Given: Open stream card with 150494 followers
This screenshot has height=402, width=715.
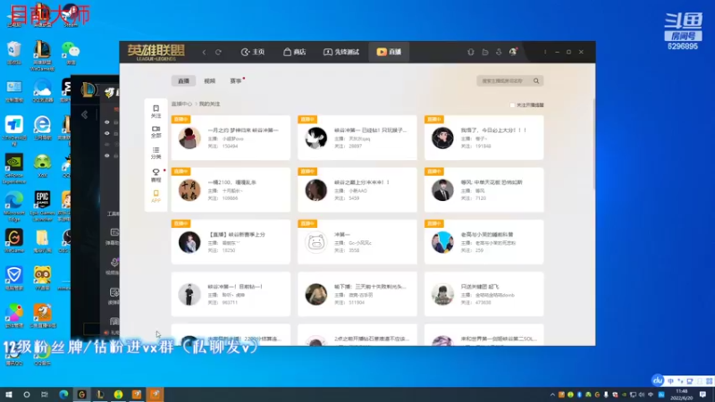Looking at the screenshot, I should click(x=231, y=138).
